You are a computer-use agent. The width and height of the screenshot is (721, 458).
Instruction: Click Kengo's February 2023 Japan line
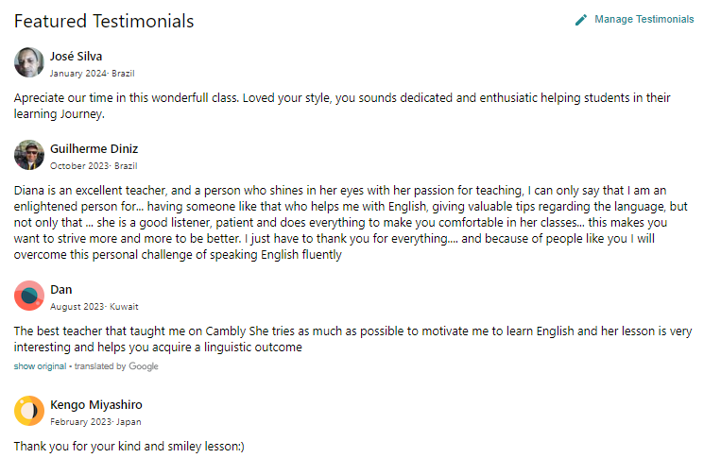click(95, 421)
